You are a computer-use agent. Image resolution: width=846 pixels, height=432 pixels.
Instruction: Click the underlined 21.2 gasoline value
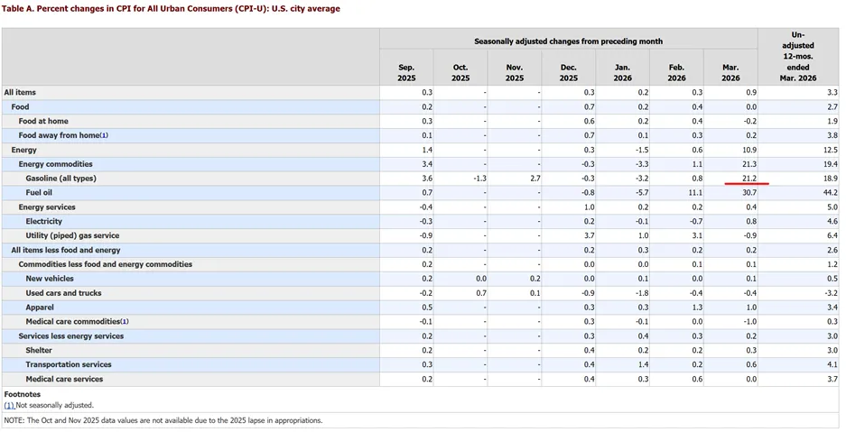point(748,179)
